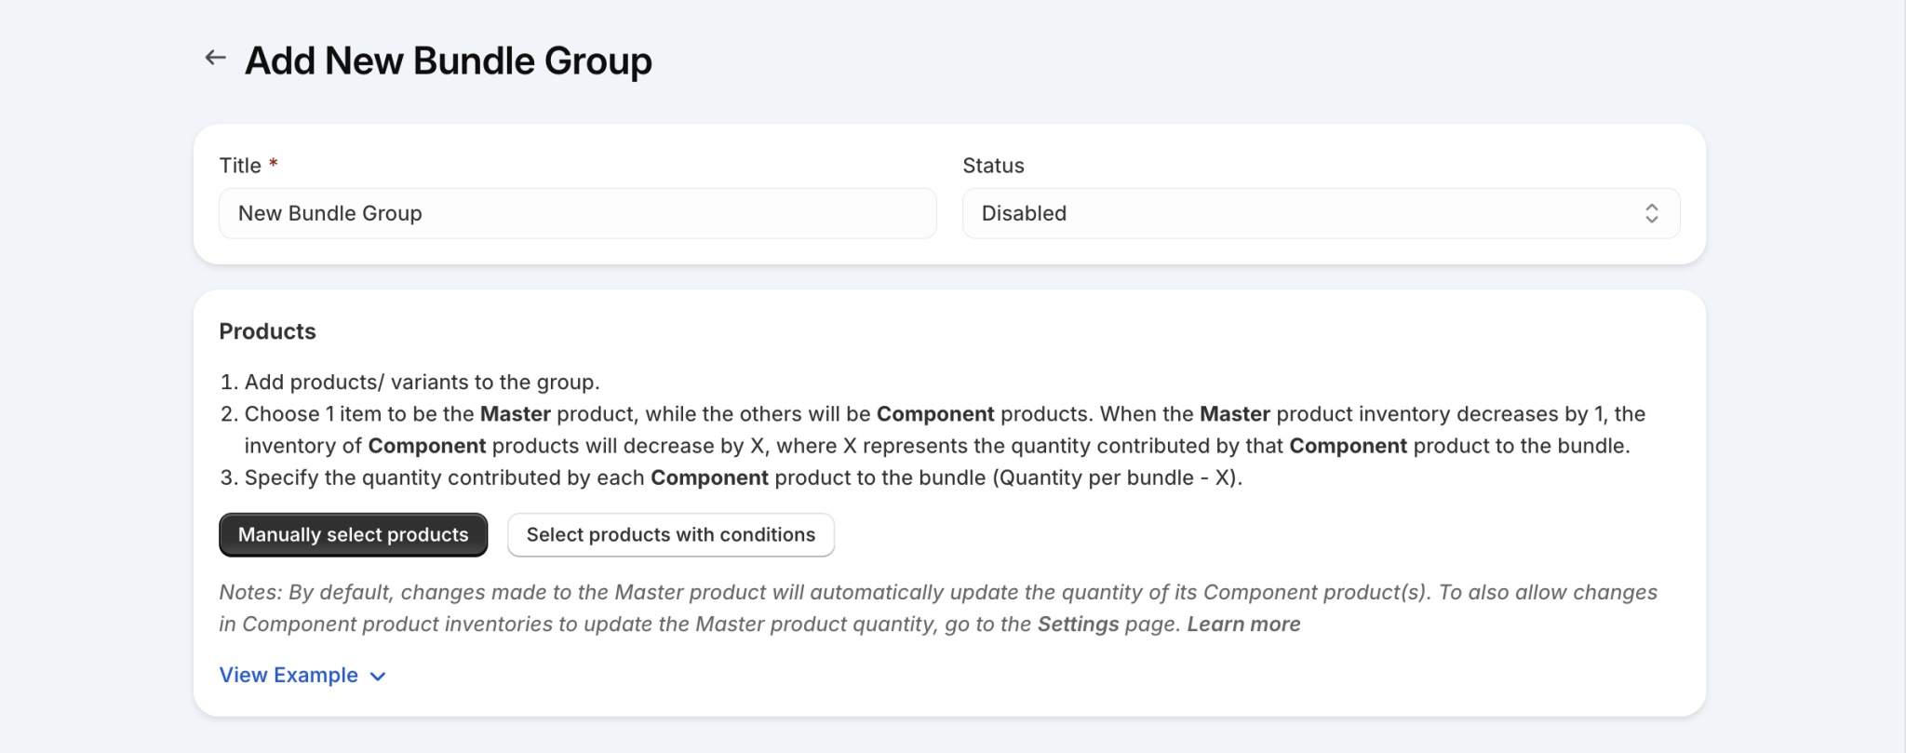Click the back arrow beside Add New Bundle Group
The width and height of the screenshot is (1906, 753).
pos(215,58)
